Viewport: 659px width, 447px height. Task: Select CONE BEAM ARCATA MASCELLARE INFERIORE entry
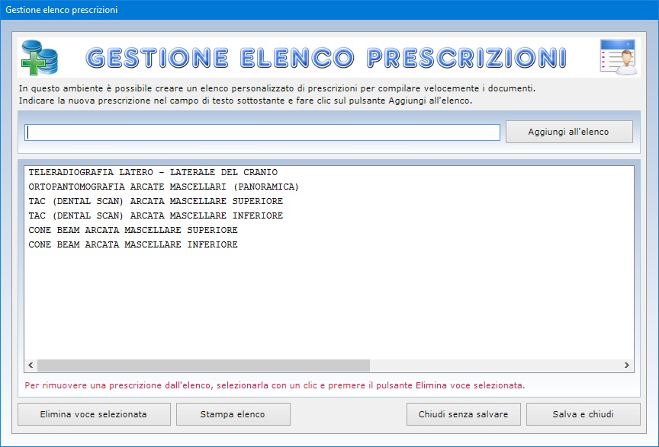(133, 244)
